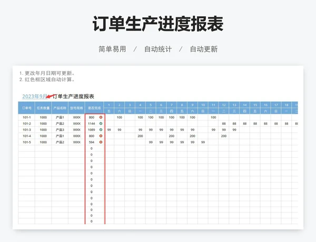This screenshot has width=316, height=242.
Task: Open the 2023年9月 date link
Action: (x=35, y=96)
